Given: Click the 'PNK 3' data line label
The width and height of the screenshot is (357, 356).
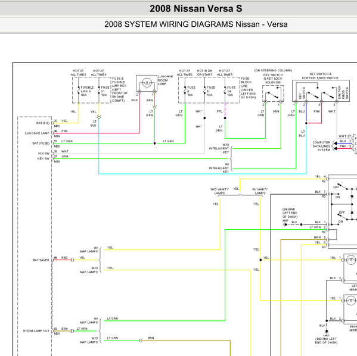Looking at the screenshot, I should (x=346, y=146).
